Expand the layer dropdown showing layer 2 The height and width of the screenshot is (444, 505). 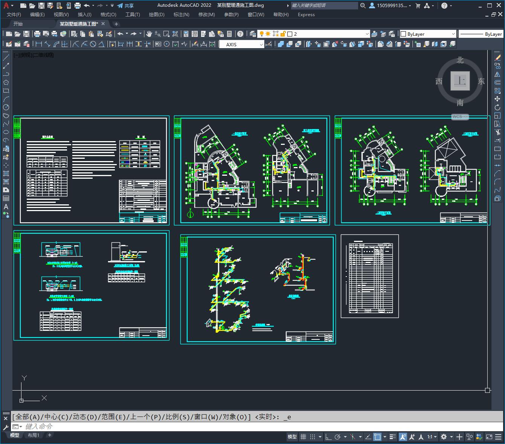coord(367,34)
